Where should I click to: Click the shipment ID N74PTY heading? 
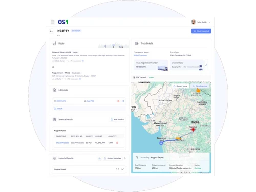[63, 31]
